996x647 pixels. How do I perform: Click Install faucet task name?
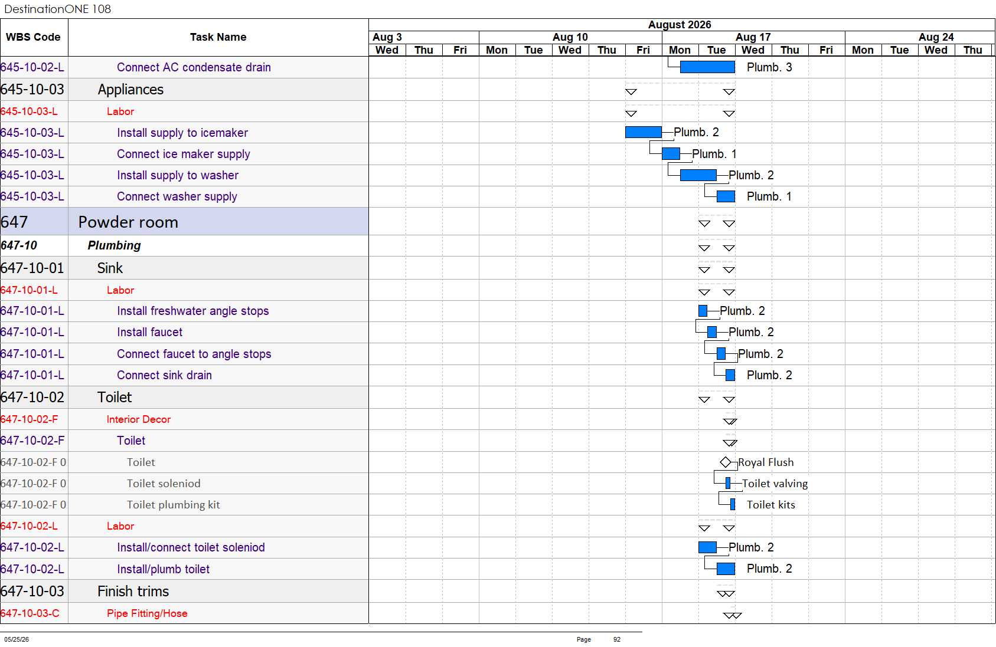[x=150, y=332]
